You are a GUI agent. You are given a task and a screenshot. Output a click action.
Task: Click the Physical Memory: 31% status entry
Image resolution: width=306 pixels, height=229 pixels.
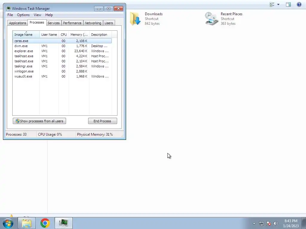[x=95, y=134]
